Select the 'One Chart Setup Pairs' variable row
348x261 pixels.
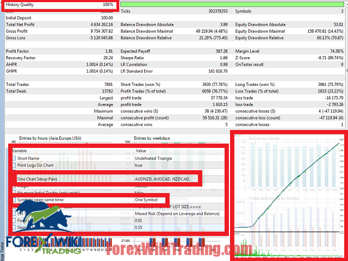(x=108, y=179)
